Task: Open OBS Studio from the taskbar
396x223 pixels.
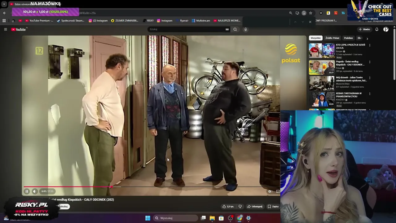Action: coord(230,218)
